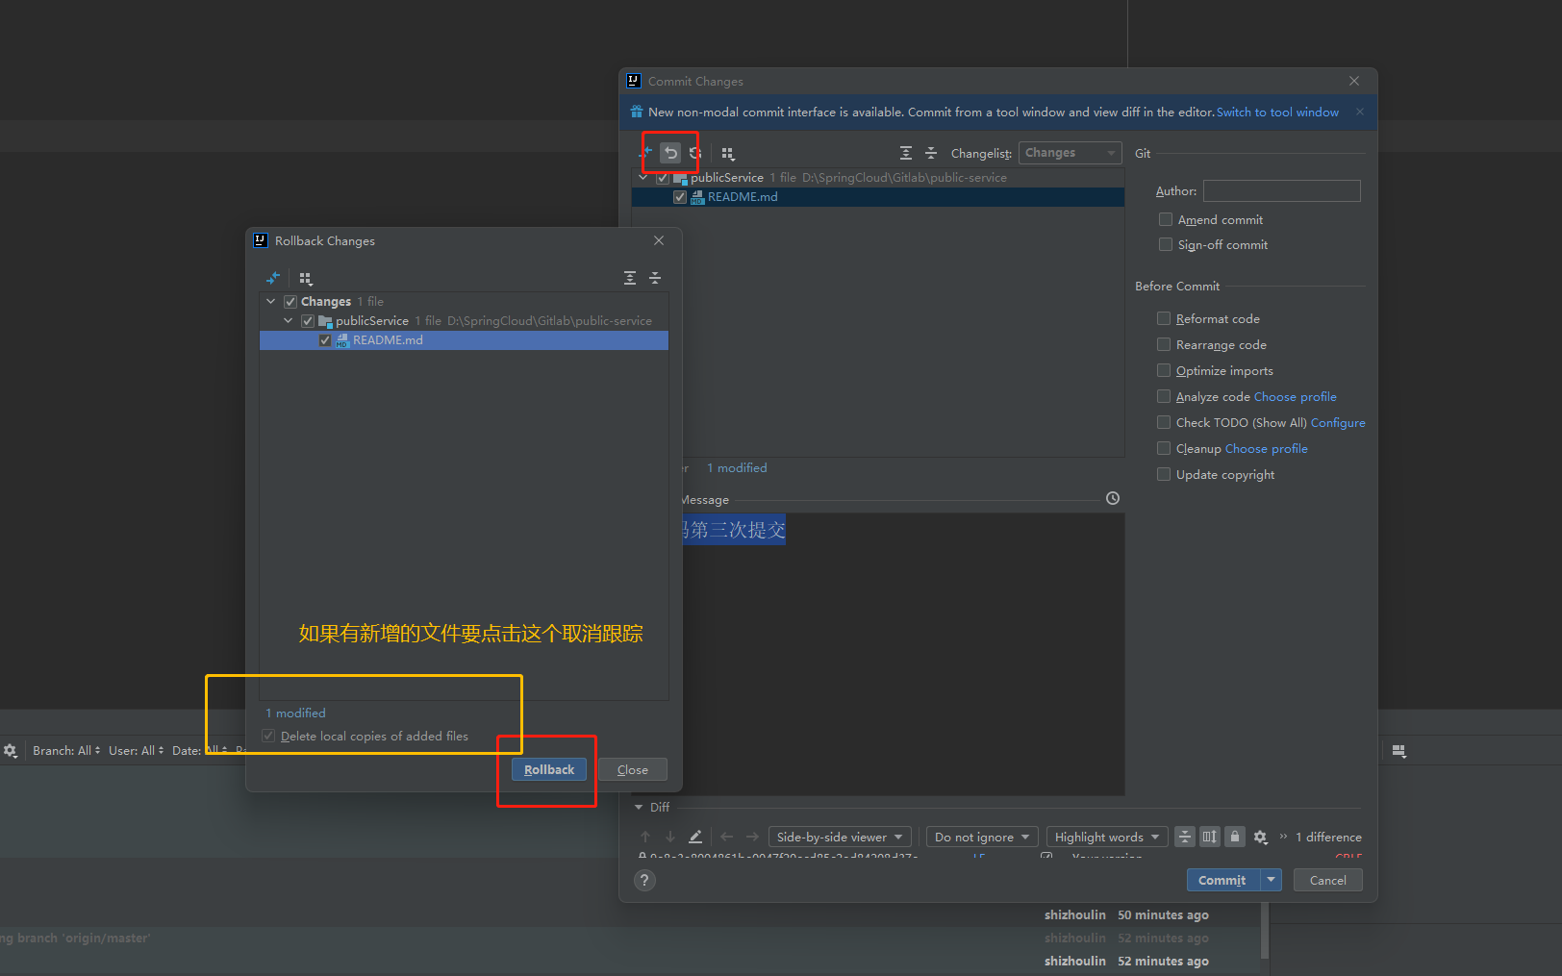Open Git log settings gear icon at left
1562x976 pixels.
pyautogui.click(x=10, y=750)
